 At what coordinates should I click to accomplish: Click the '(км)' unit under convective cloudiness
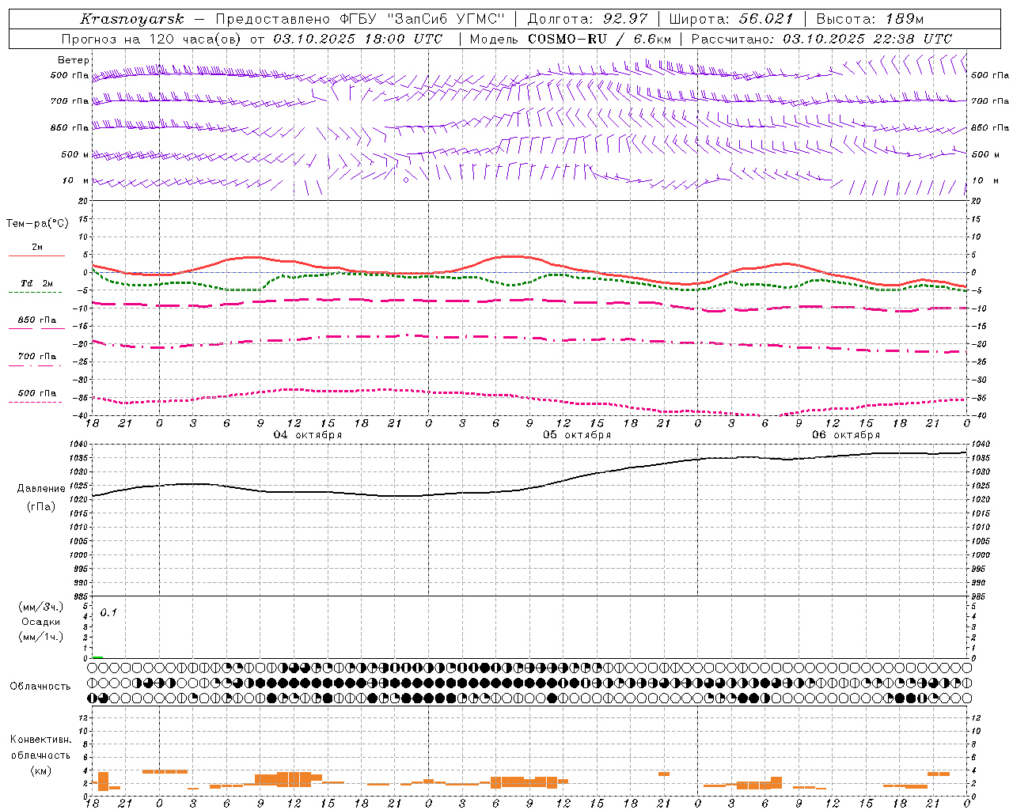(40, 770)
